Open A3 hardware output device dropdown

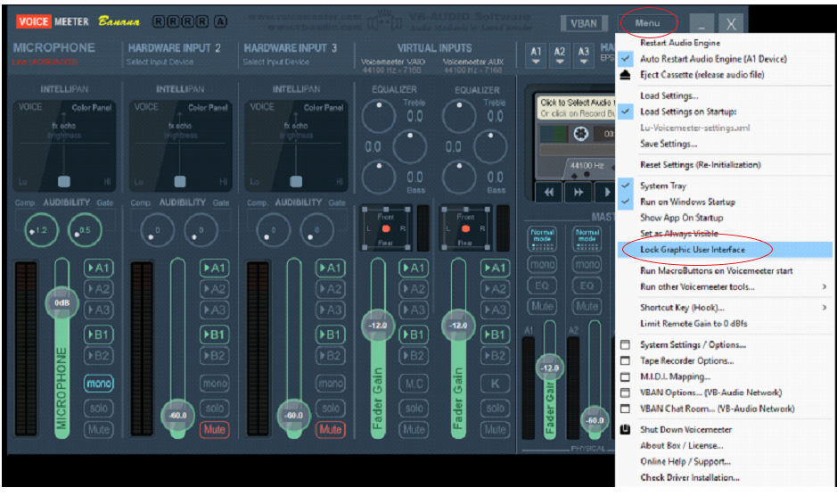point(584,55)
